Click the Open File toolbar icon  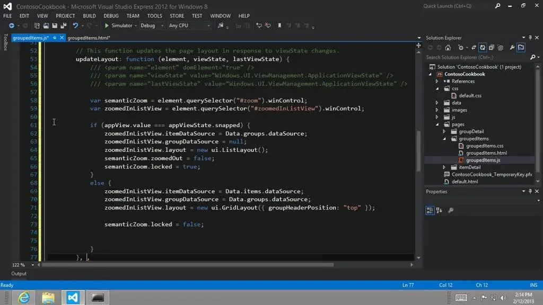(46, 25)
